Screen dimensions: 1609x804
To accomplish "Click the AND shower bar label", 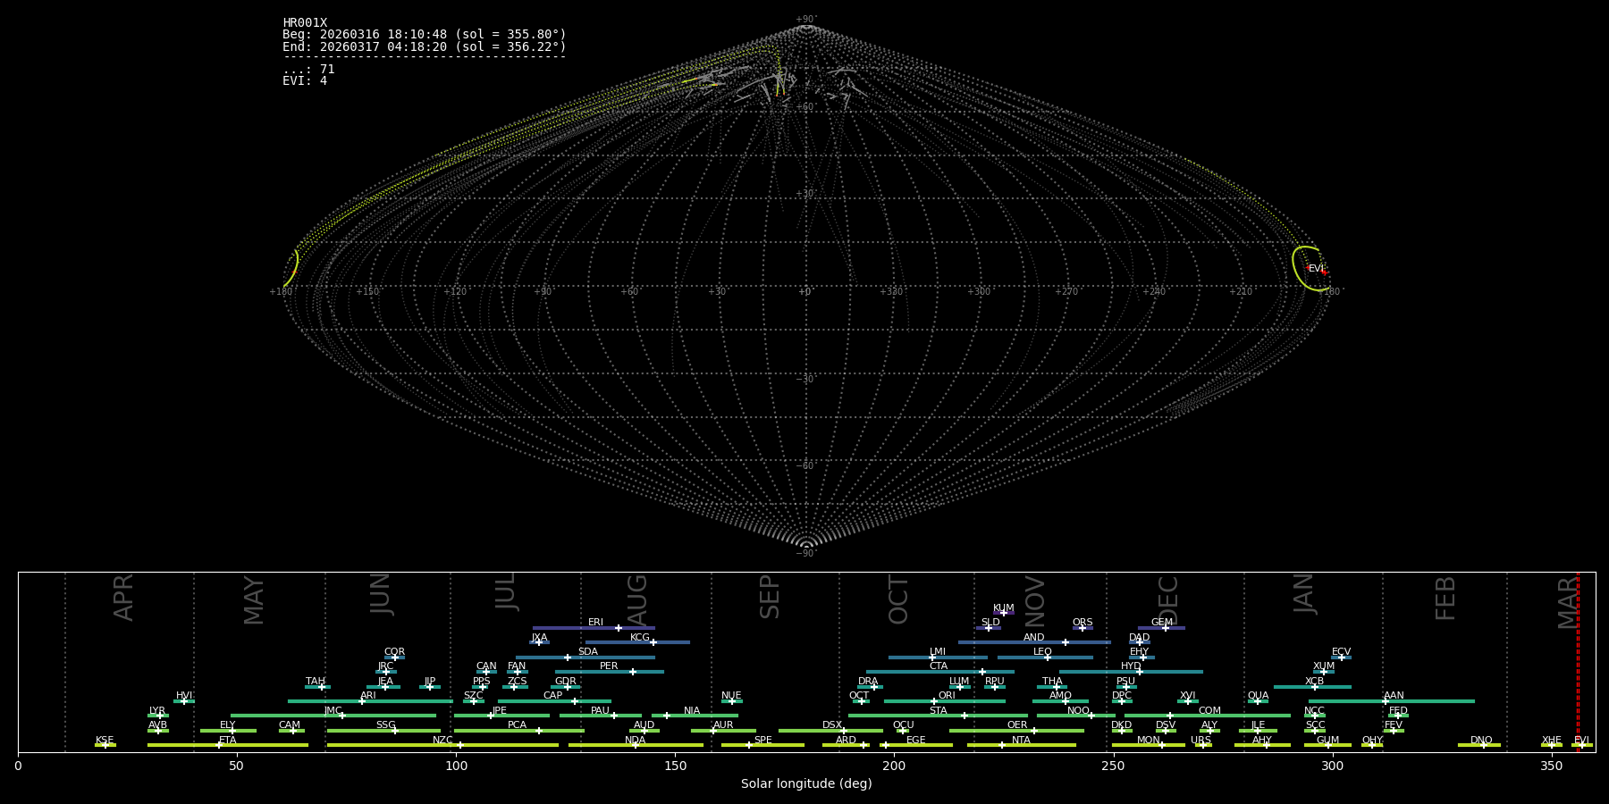I will pyautogui.click(x=1033, y=637).
